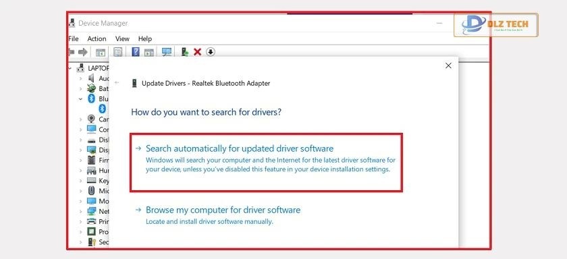Expand the Audio category chevron

pyautogui.click(x=80, y=78)
